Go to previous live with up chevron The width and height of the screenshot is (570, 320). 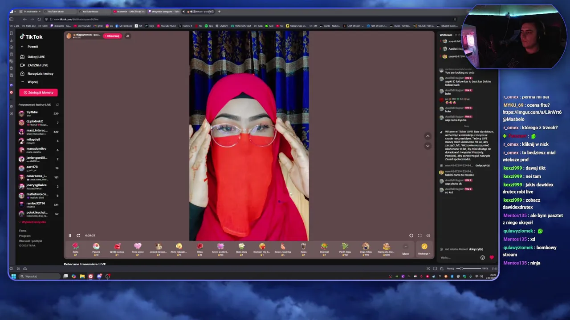click(427, 136)
